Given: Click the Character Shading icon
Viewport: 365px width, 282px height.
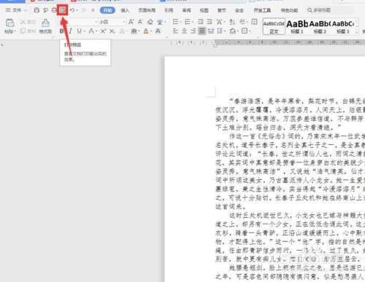Looking at the screenshot, I should [158, 31].
